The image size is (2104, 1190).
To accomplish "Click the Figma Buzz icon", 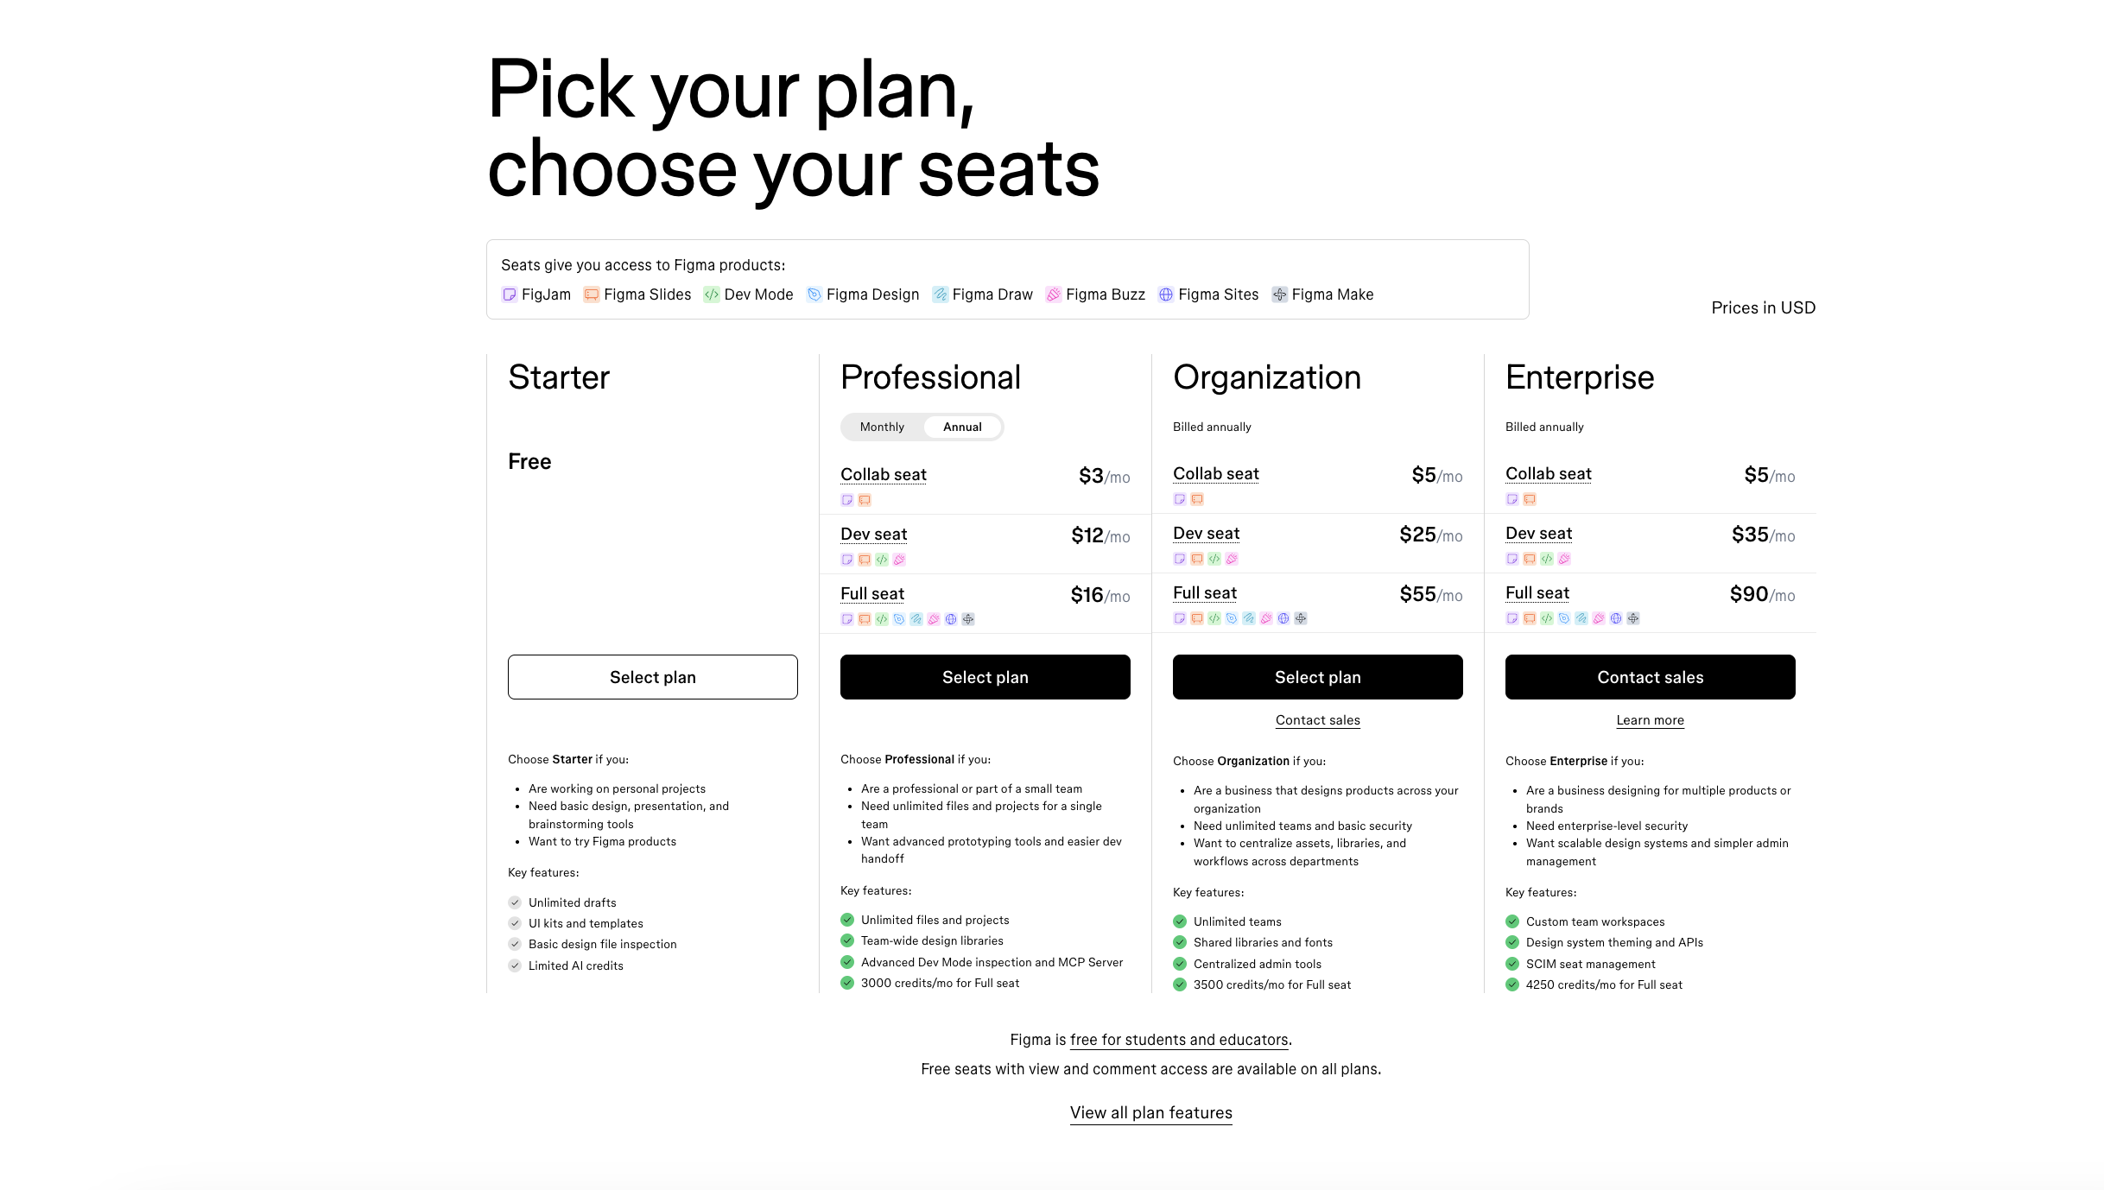I will click(x=1054, y=294).
